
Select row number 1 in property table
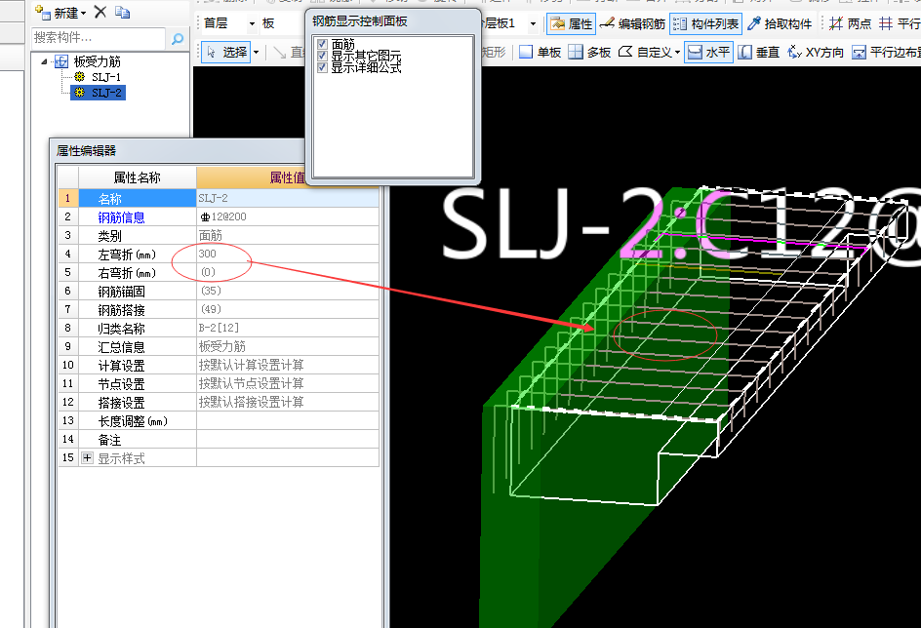pyautogui.click(x=68, y=198)
